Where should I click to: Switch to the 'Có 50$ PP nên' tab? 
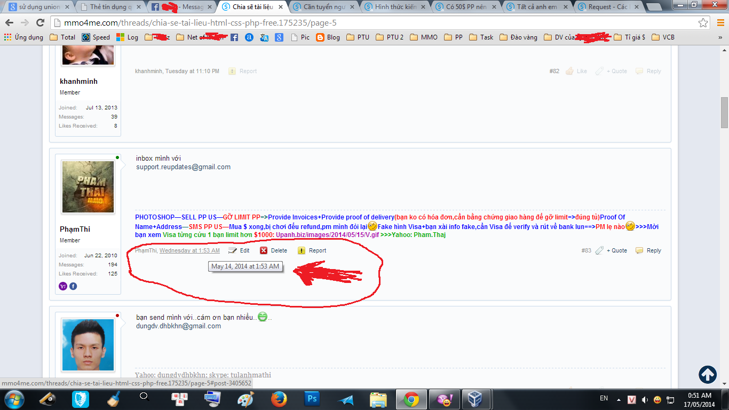[466, 7]
